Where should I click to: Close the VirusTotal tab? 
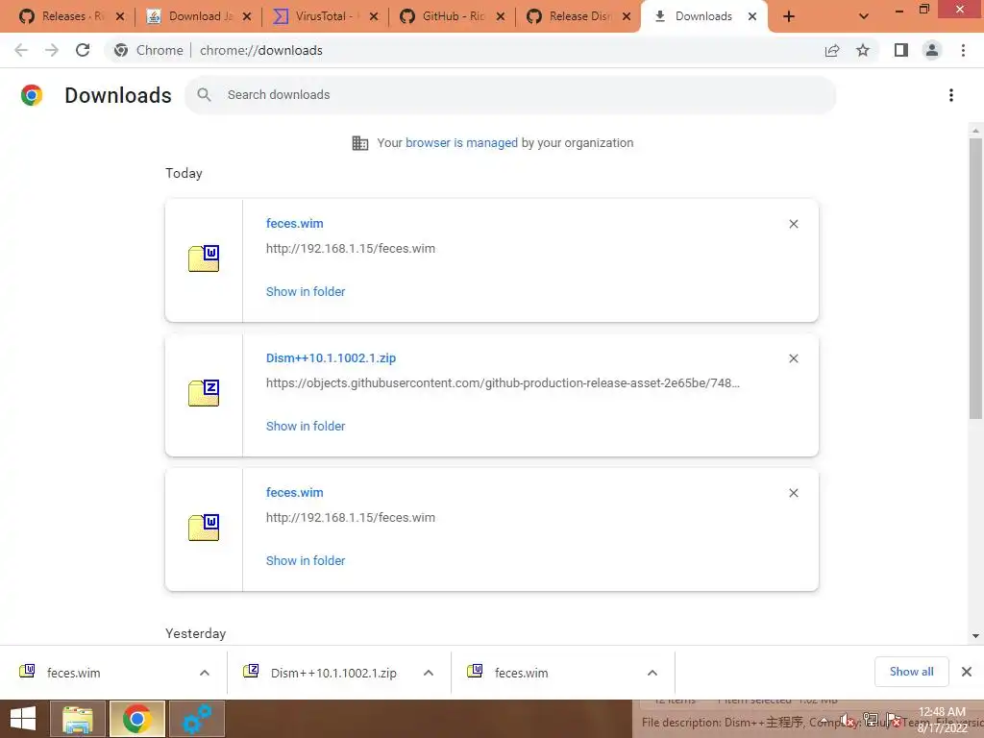(374, 16)
